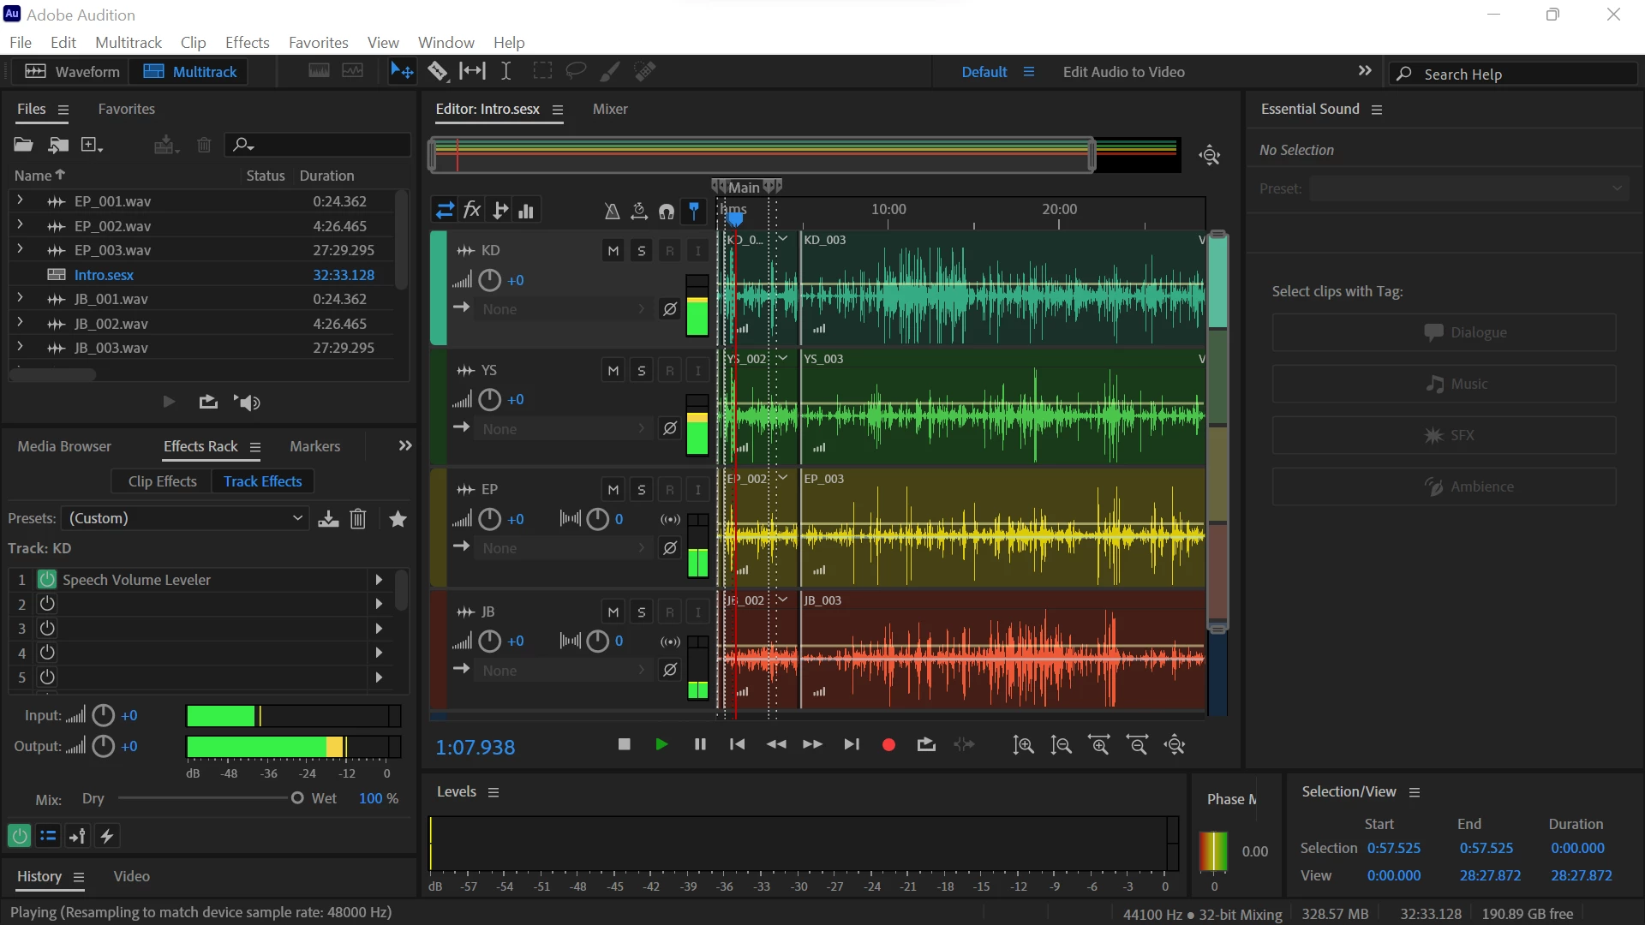Image resolution: width=1645 pixels, height=925 pixels.
Task: Switch to the Mixer tab
Action: coord(610,110)
